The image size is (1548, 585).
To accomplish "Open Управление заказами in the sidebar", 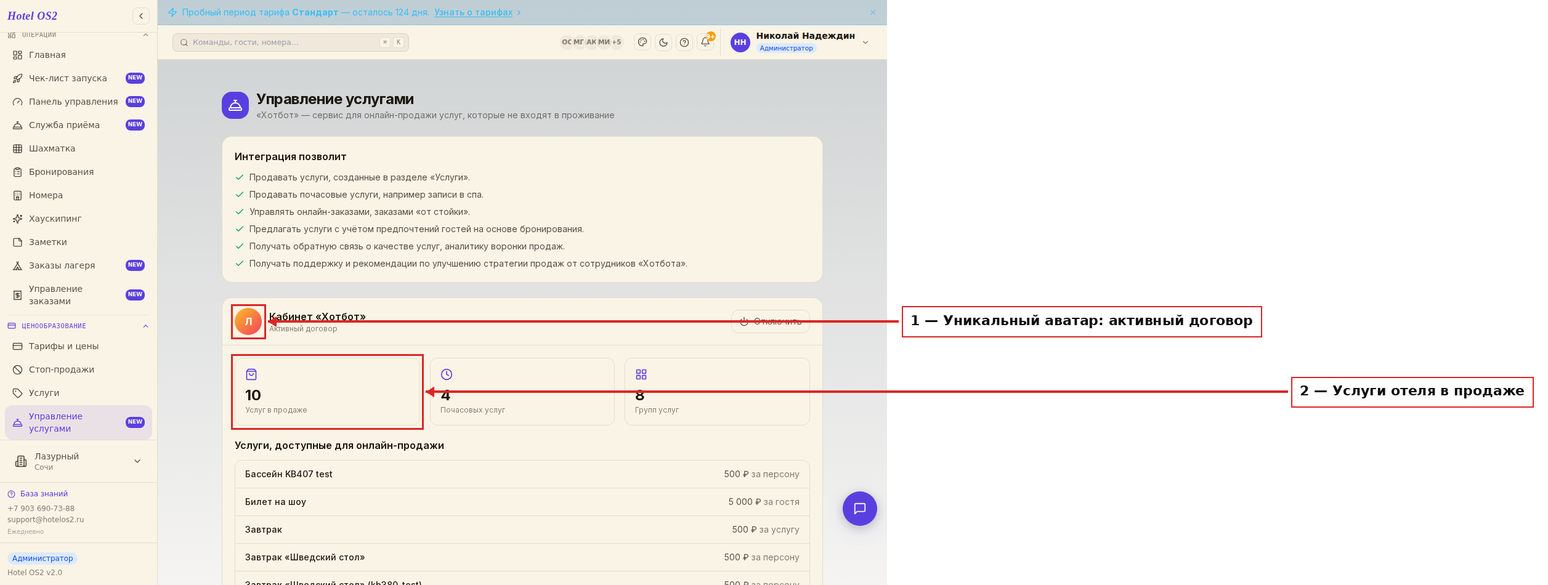I will point(78,295).
